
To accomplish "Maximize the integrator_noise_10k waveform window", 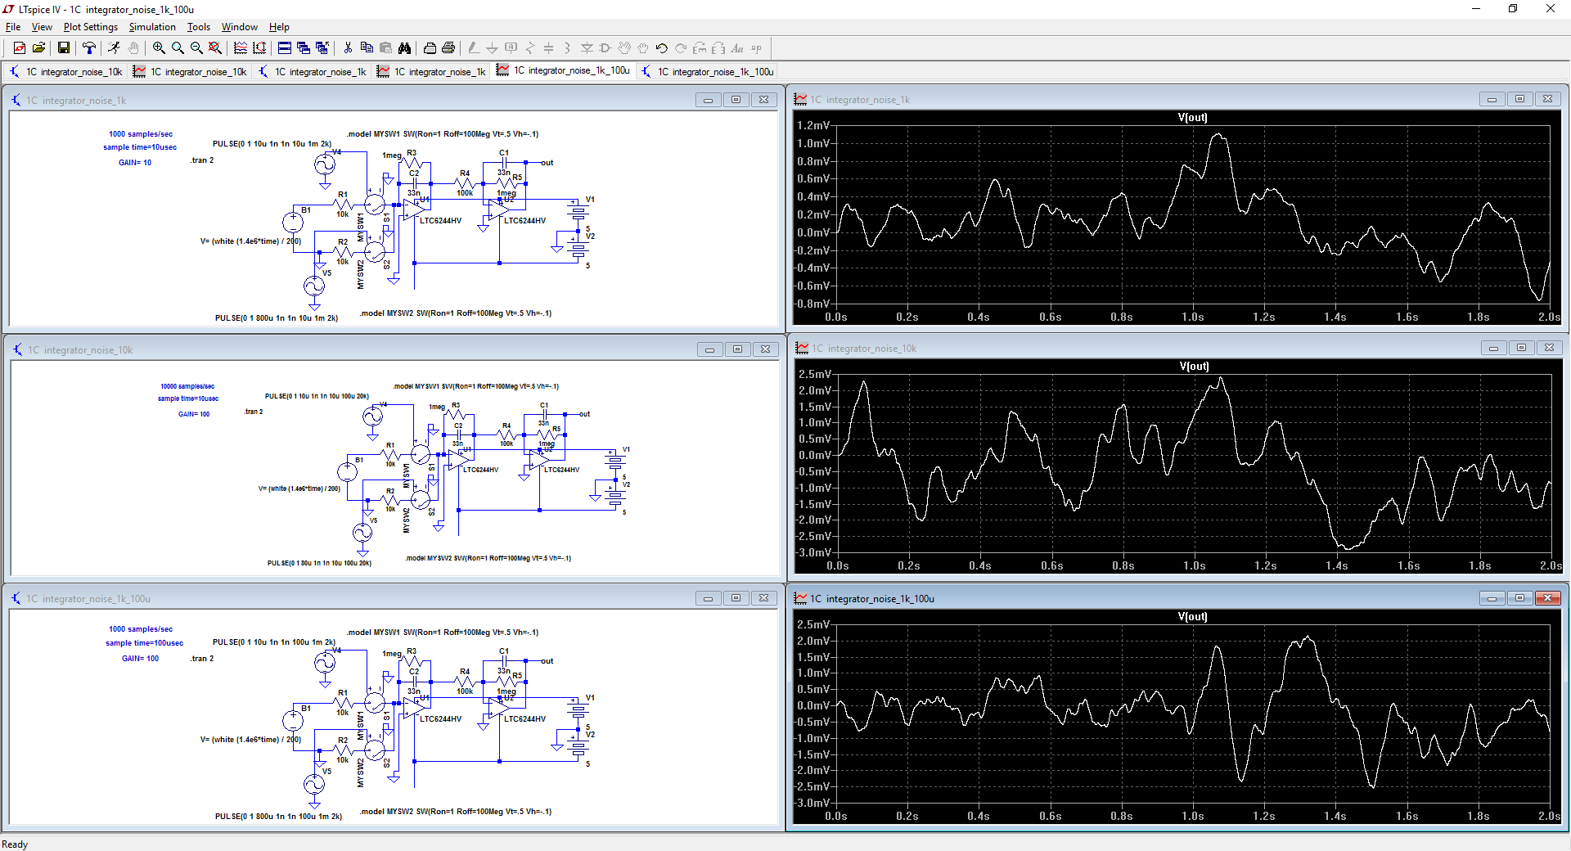I will point(1521,348).
